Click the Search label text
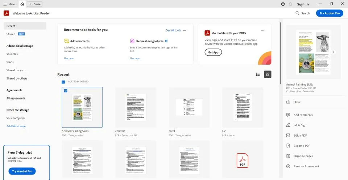Image resolution: width=348 pixels, height=180 pixels. tap(305, 13)
